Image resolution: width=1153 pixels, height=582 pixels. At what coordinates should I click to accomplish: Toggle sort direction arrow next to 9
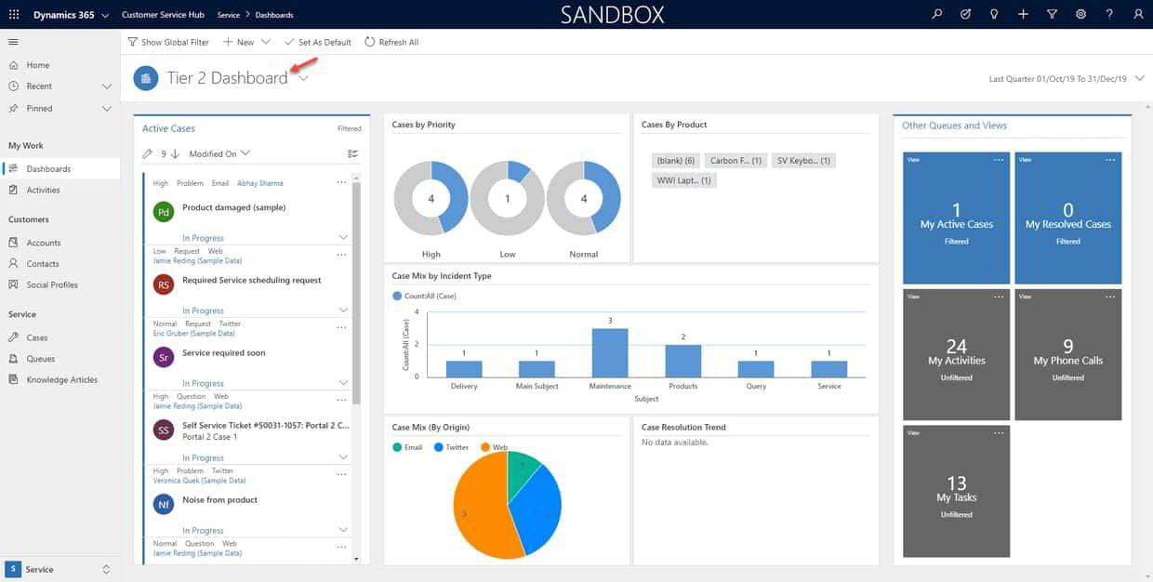(175, 153)
